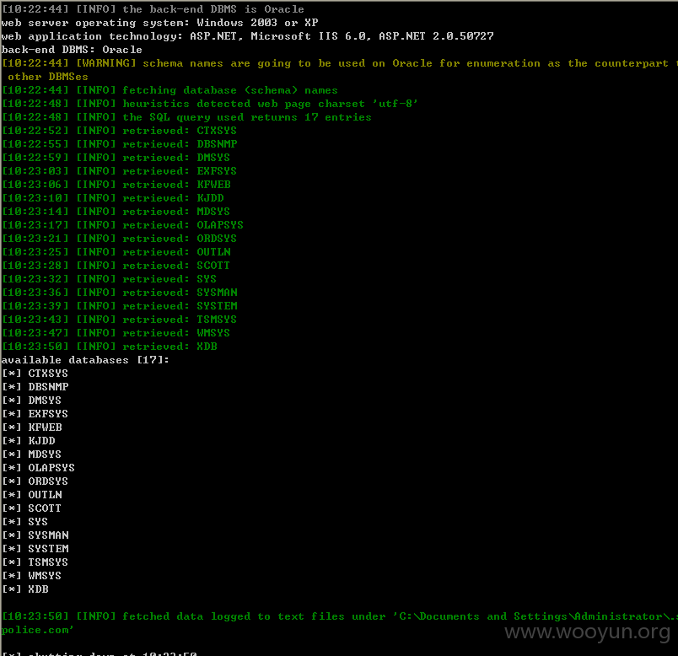This screenshot has height=656, width=678.
Task: Click the '[*] KJDD' database entry
Action: 28,441
